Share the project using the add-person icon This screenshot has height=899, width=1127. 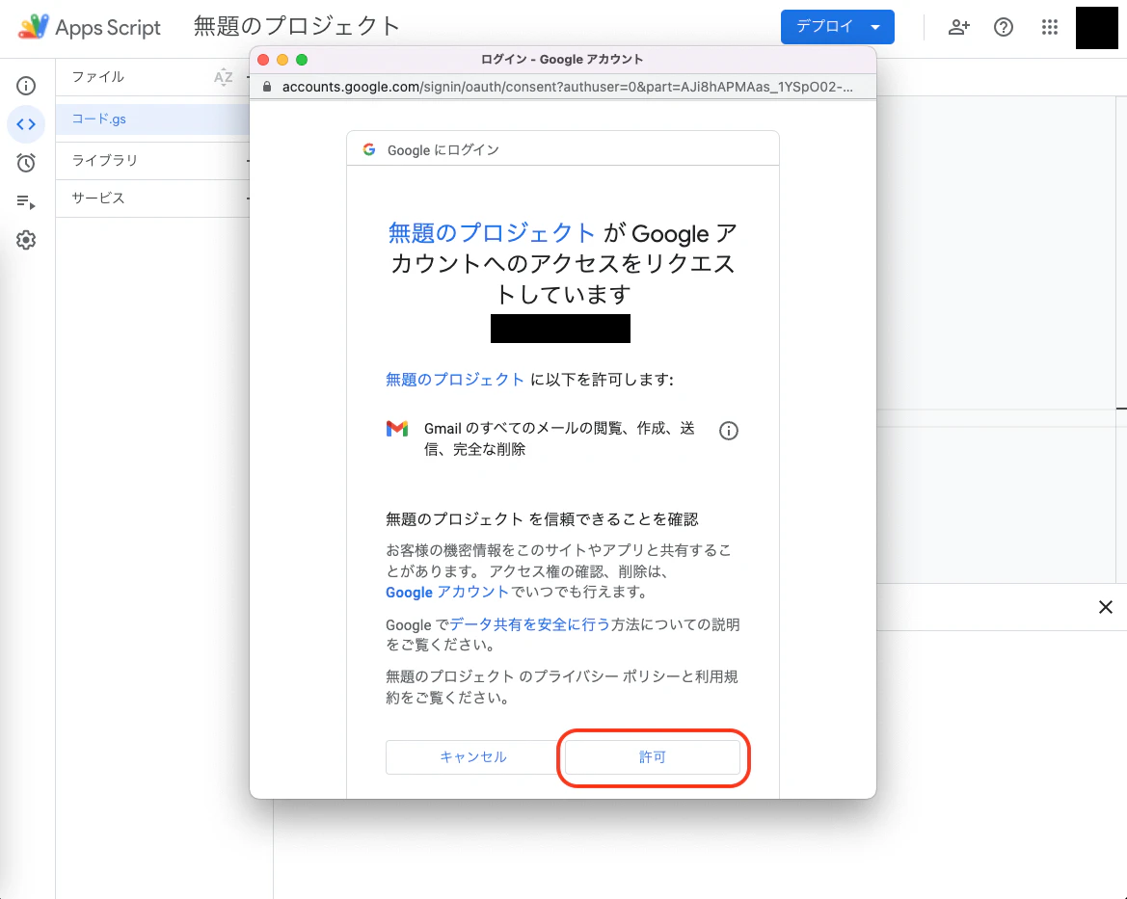coord(958,27)
